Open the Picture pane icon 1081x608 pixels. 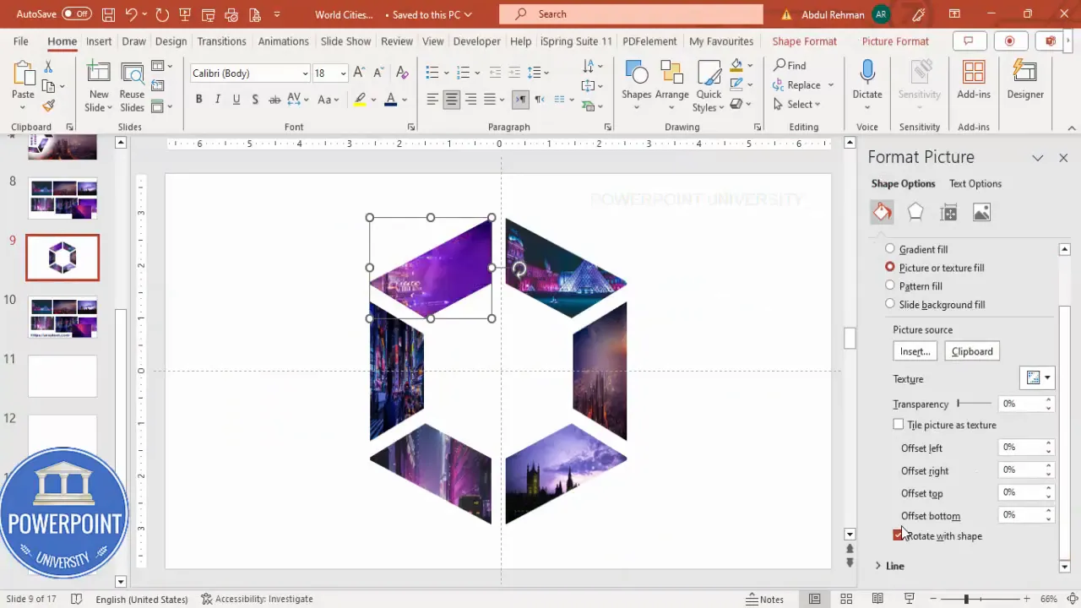pos(981,213)
